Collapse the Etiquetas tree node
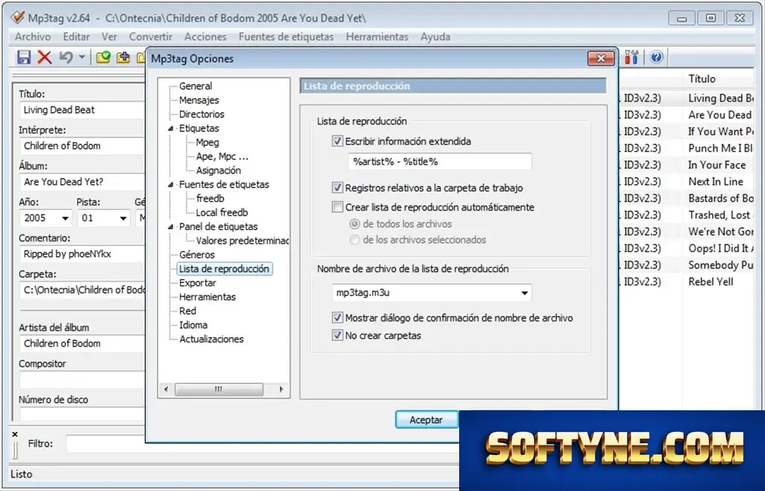The width and height of the screenshot is (765, 491). 170,129
